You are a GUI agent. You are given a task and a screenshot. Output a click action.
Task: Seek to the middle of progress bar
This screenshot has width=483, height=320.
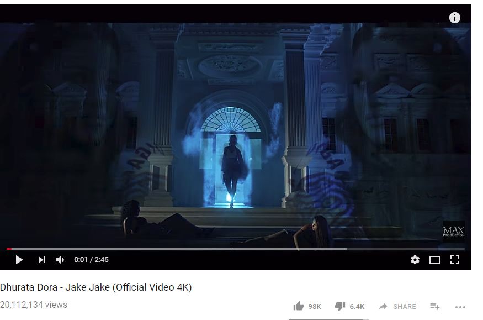coord(236,249)
